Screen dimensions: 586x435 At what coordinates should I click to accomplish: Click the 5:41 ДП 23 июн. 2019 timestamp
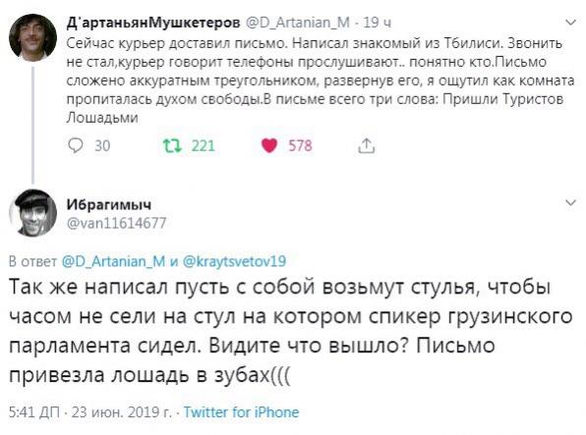tap(89, 412)
